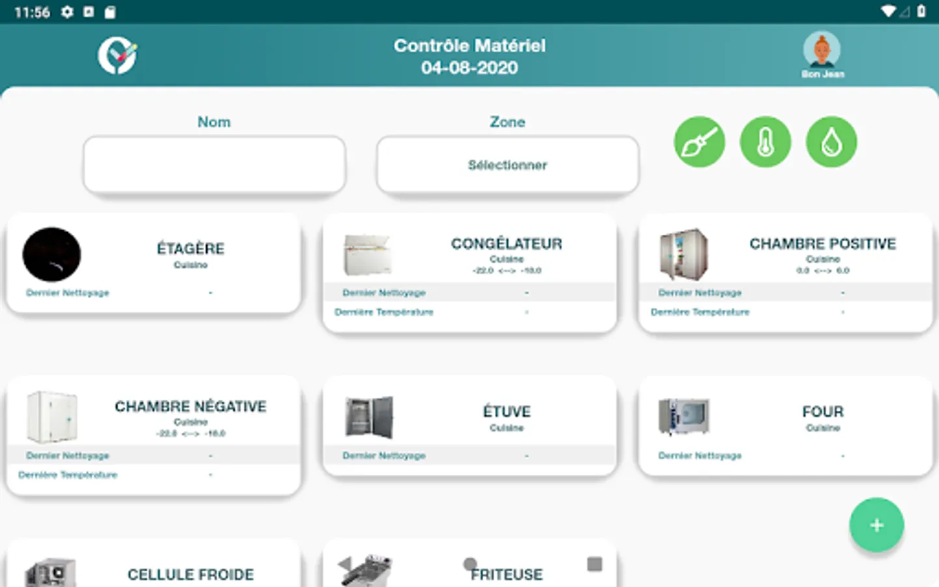Screen dimensions: 939x587
Task: Tap the SD card status bar icon
Action: (110, 12)
